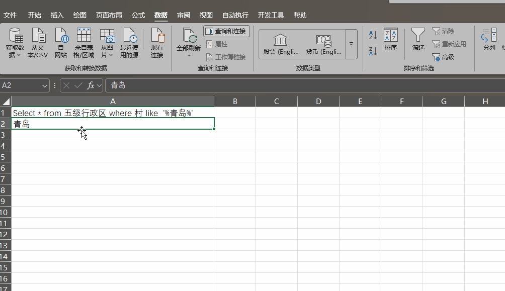Open connection 属性

(x=217, y=44)
